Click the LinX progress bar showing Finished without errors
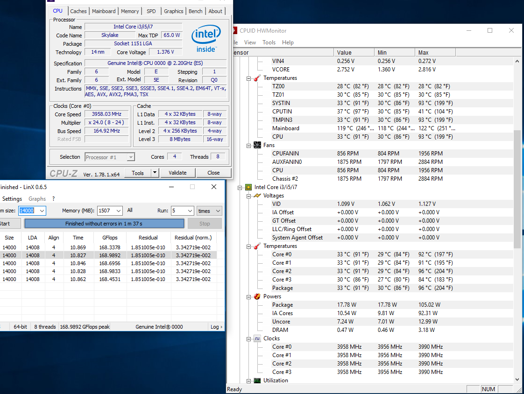The width and height of the screenshot is (524, 394). [x=104, y=224]
